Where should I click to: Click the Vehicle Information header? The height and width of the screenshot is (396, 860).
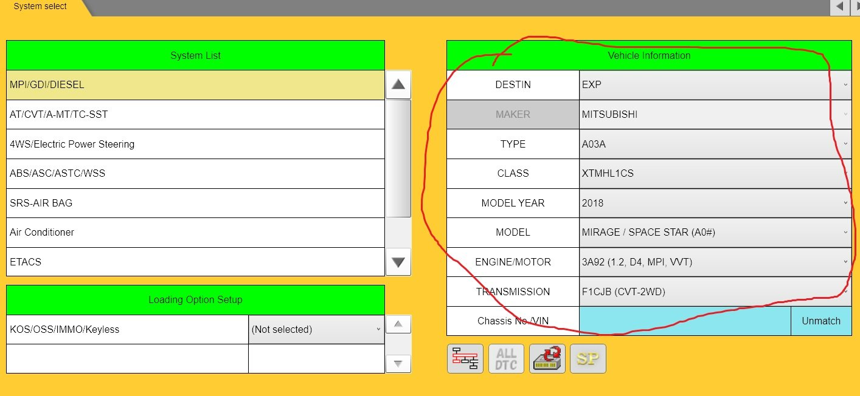[649, 55]
